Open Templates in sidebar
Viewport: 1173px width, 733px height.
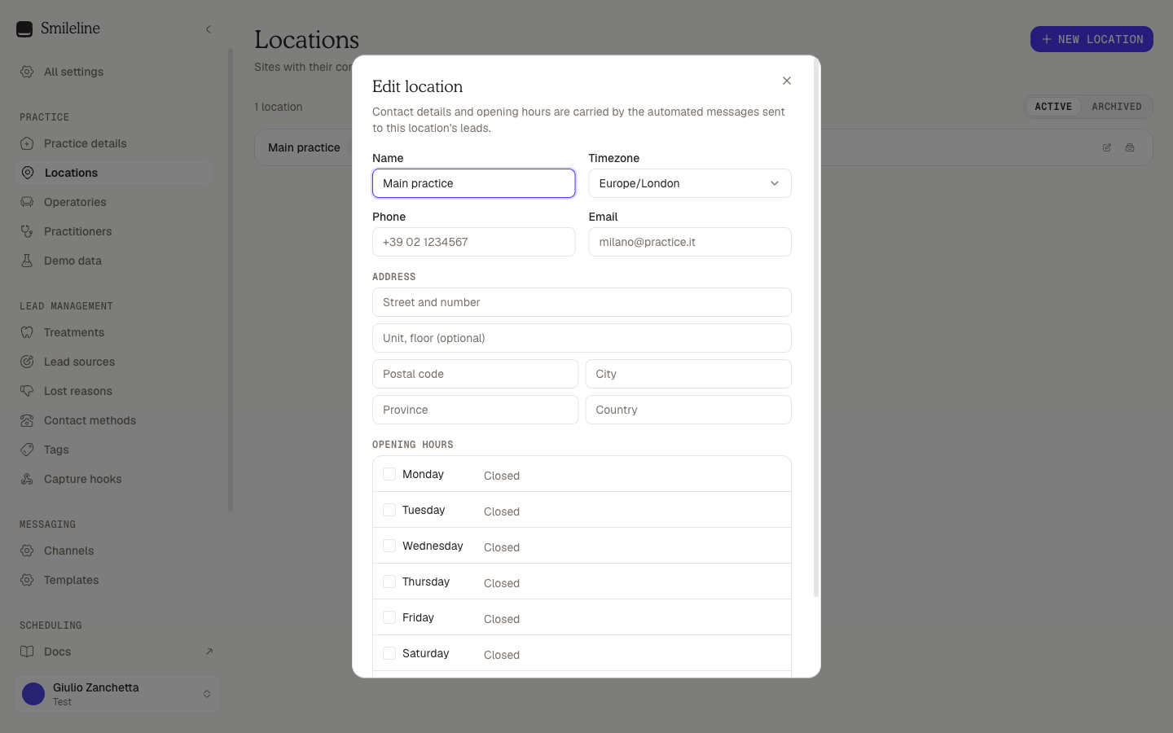tap(114, 580)
